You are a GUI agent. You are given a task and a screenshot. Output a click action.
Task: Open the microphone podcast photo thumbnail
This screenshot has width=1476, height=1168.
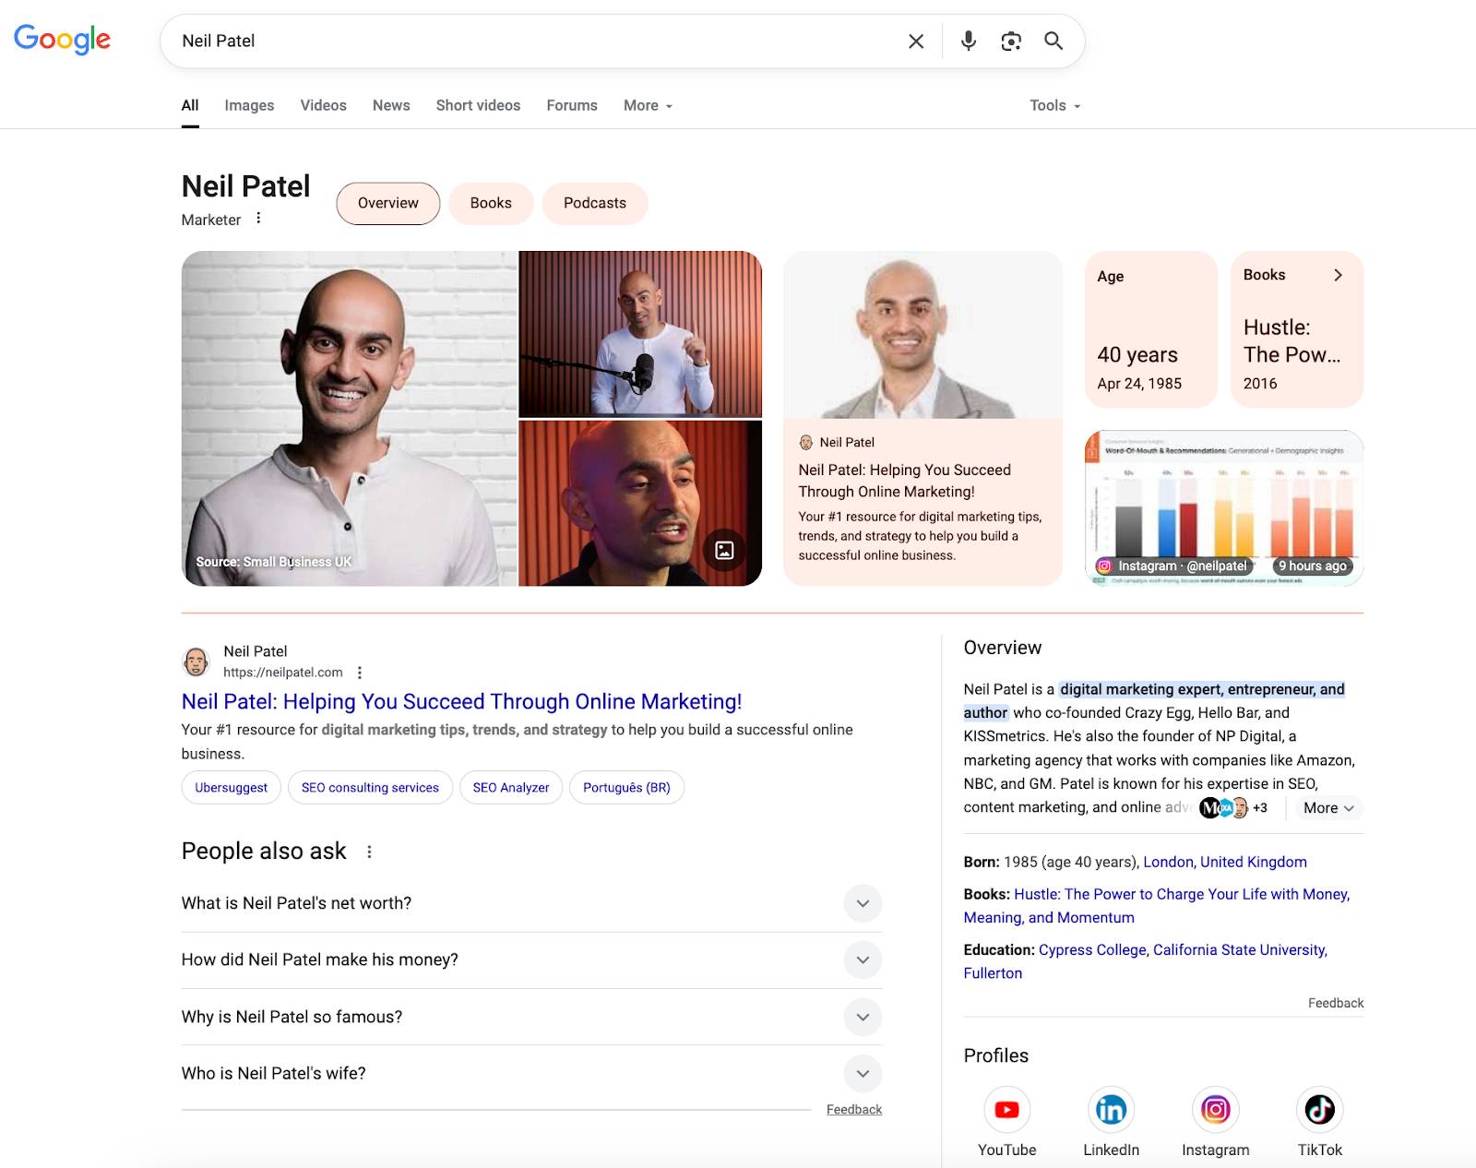point(640,334)
